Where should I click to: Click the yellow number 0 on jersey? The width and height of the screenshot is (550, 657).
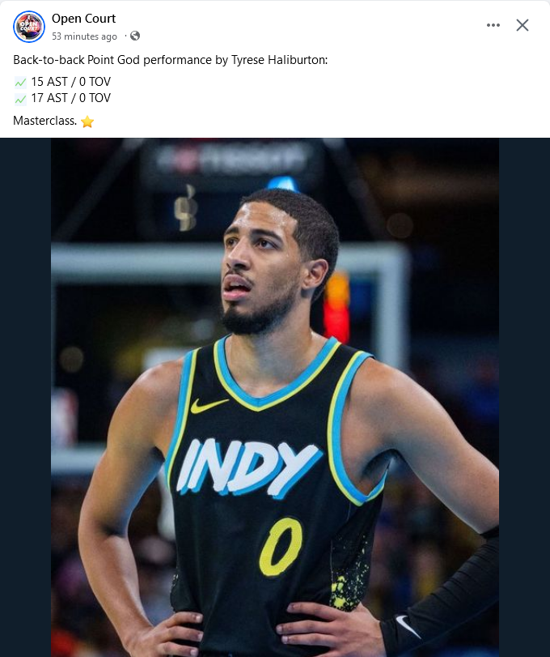click(x=280, y=547)
